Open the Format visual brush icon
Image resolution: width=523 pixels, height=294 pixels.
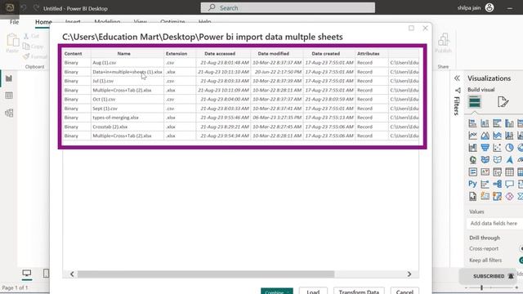[x=503, y=101]
